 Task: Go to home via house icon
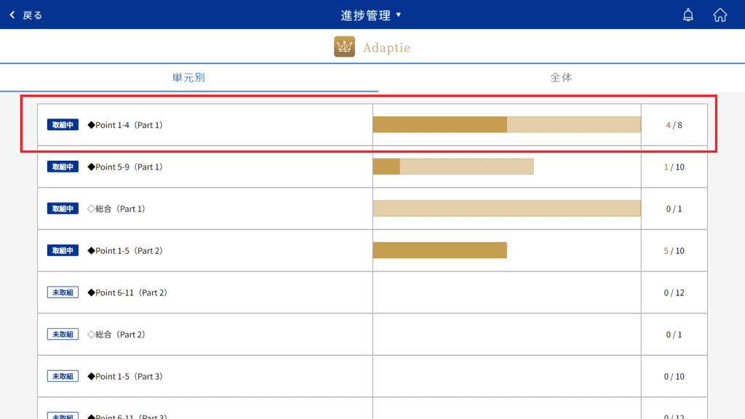point(720,15)
